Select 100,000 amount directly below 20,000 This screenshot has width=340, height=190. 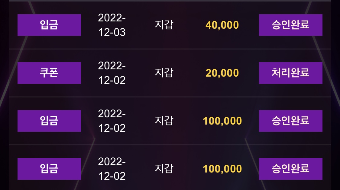pyautogui.click(x=222, y=121)
